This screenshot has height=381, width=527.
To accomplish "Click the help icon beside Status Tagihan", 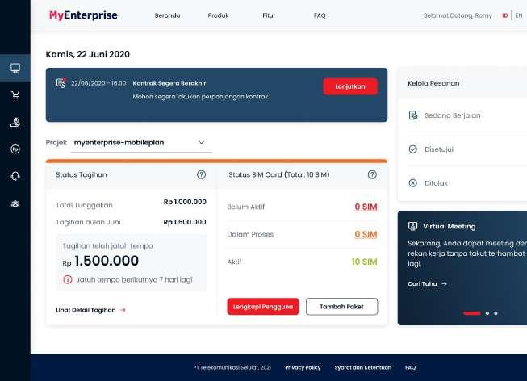I will tap(201, 174).
